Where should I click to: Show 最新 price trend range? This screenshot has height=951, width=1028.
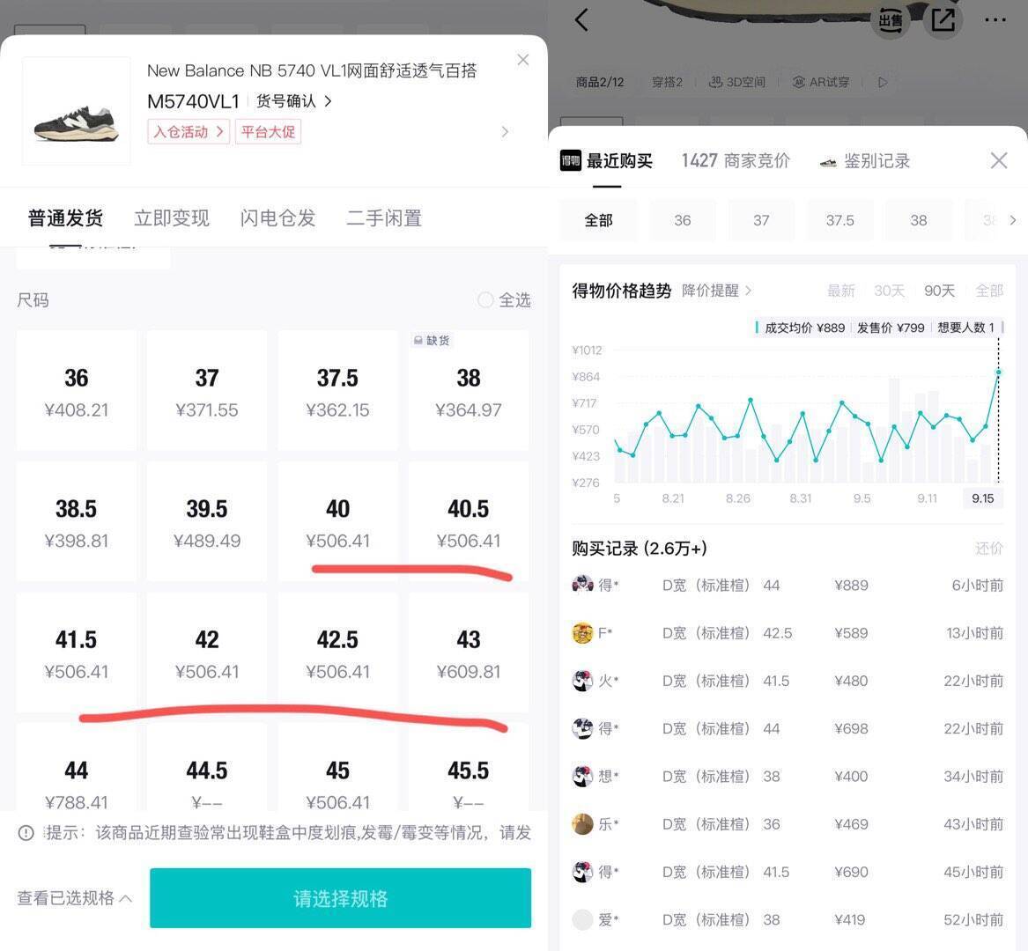click(x=841, y=291)
